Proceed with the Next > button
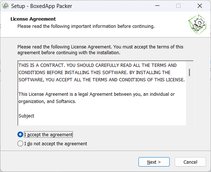211x172 pixels. point(154,162)
